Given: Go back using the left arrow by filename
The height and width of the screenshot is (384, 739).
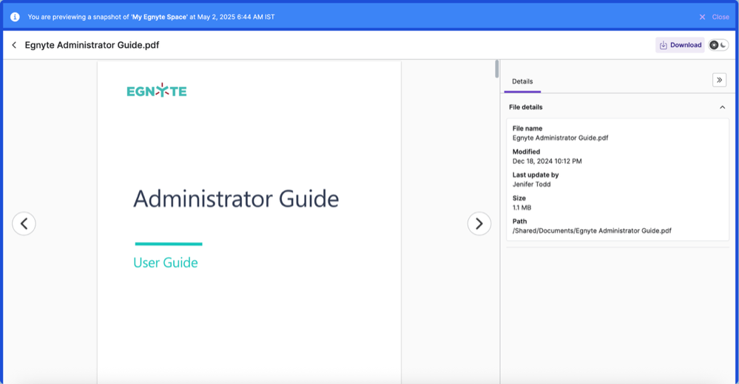Looking at the screenshot, I should pos(14,45).
